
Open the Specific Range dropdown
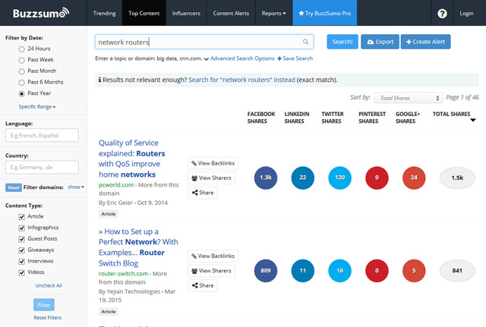tap(37, 106)
